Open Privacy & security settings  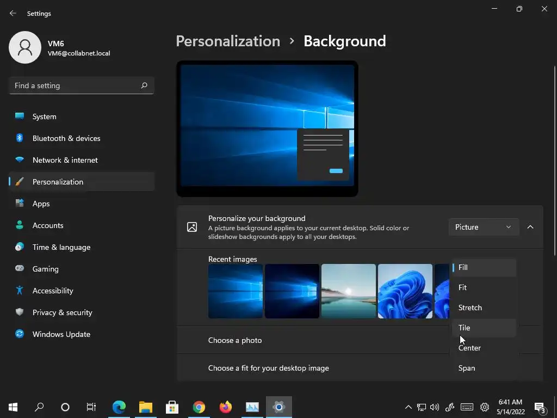click(82, 312)
